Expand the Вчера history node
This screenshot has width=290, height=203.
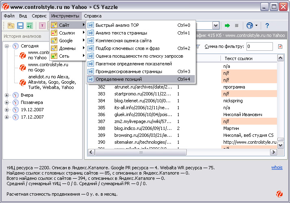coord(7,95)
